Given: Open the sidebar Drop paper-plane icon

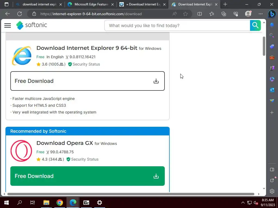Looking at the screenshot, I should [x=272, y=101].
